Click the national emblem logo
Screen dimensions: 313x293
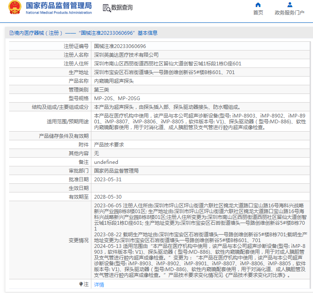(15, 7)
